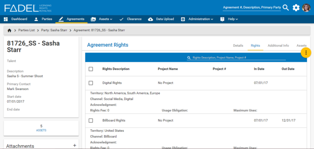Click the Assets image folder icon
314x149 pixels.
(x=93, y=19)
